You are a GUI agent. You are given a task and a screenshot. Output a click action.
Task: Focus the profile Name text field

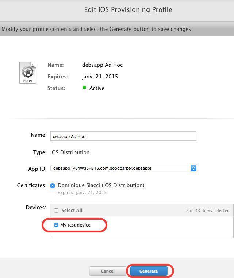pos(123,136)
